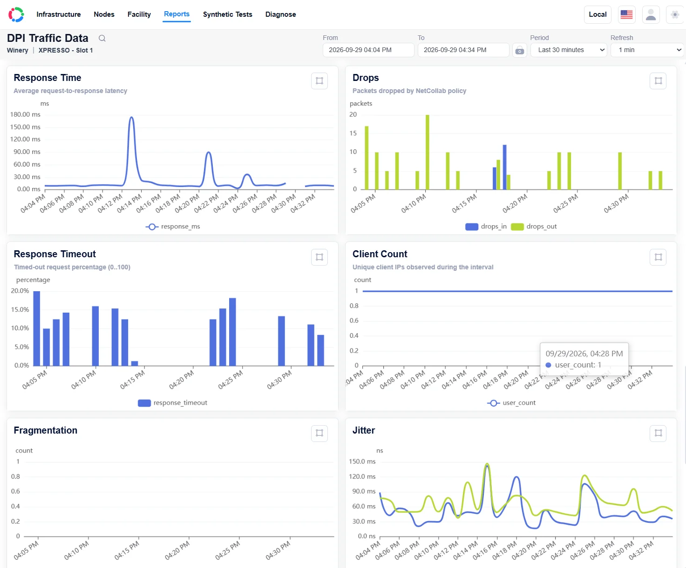Screen dimensions: 686x568
Task: Toggle the response_timeout legend series
Action: (x=172, y=403)
